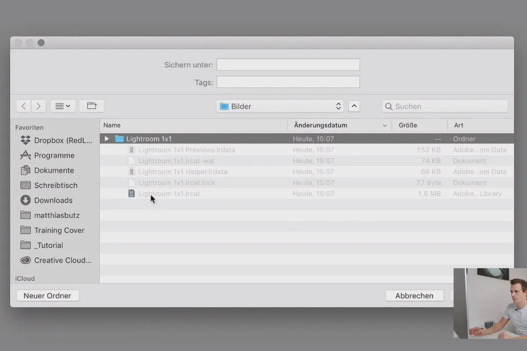Click into the Suchen search field
Viewport: 527px width, 351px height.
pyautogui.click(x=445, y=106)
